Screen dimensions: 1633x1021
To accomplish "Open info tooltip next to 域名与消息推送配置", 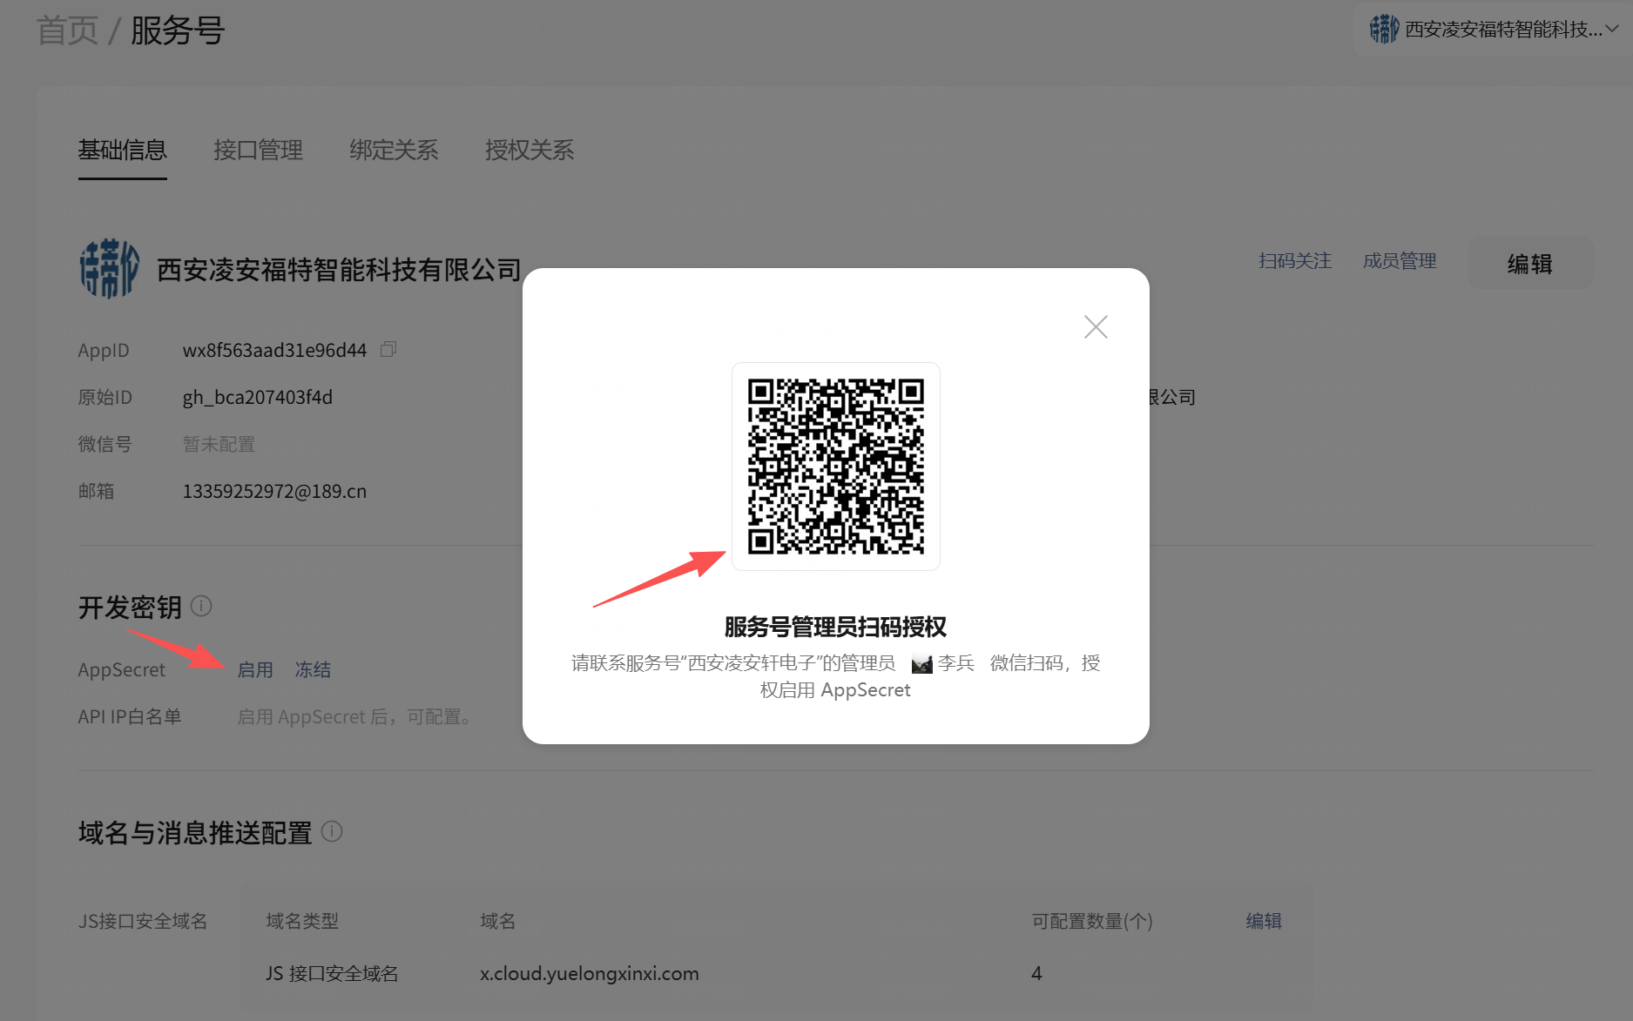I will (332, 831).
